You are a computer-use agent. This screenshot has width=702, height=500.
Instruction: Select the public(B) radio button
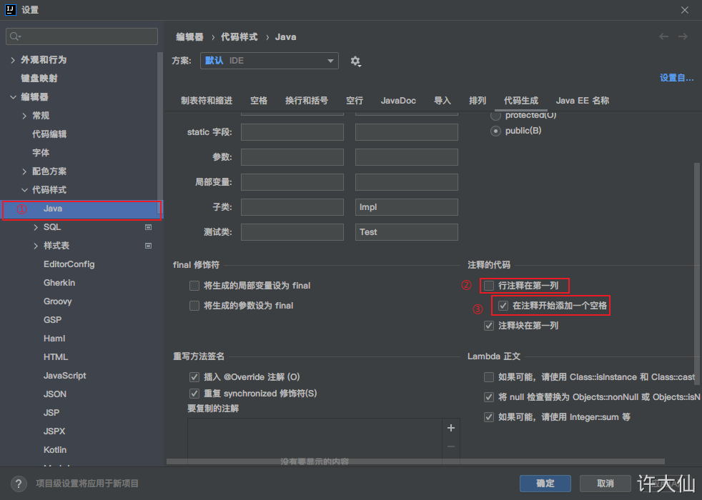coord(495,131)
